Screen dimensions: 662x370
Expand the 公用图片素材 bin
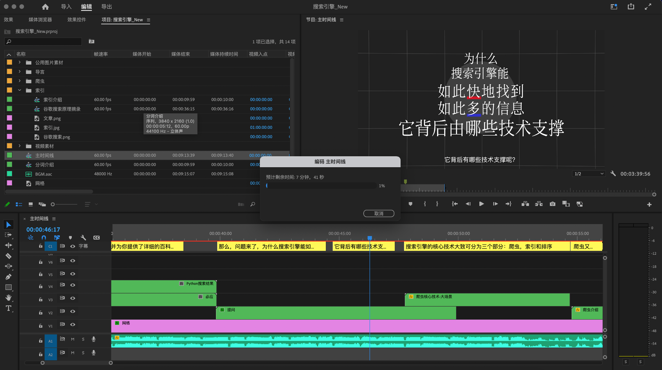coord(19,62)
